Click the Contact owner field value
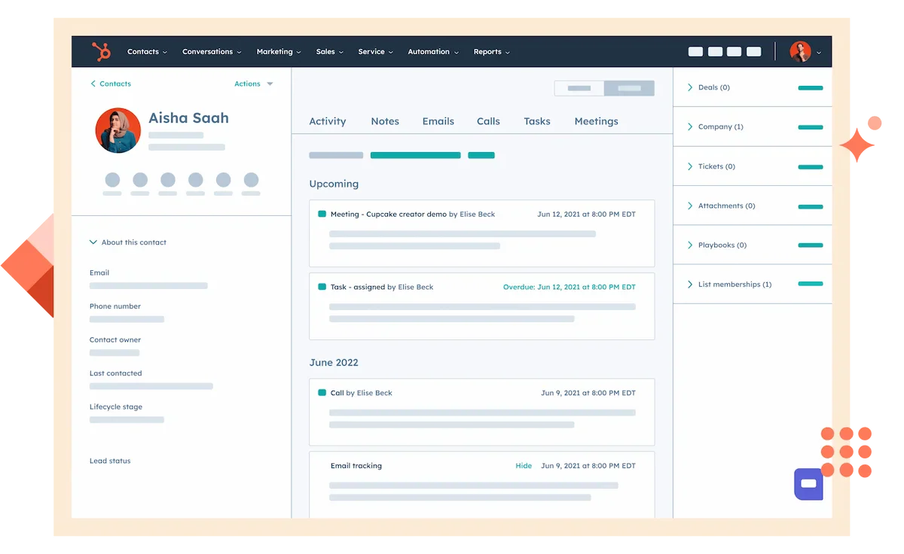Image resolution: width=904 pixels, height=554 pixels. [x=115, y=352]
